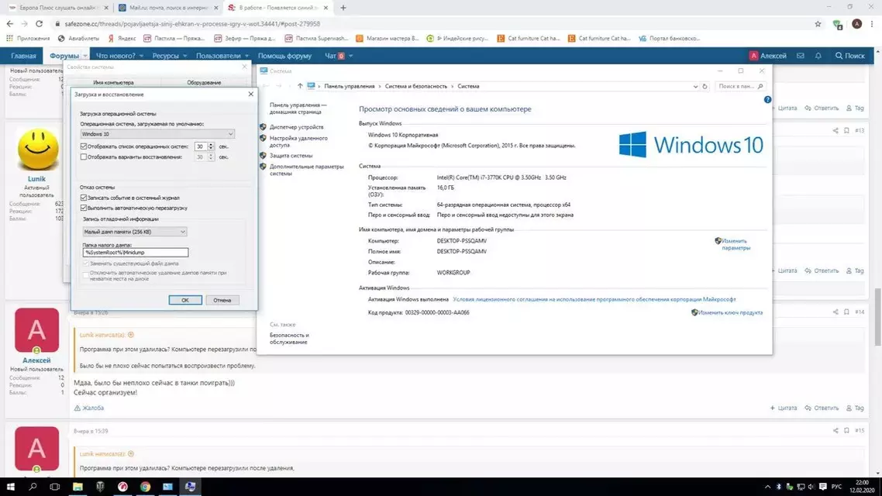Switch to the Mail.ru browser tab

click(169, 8)
